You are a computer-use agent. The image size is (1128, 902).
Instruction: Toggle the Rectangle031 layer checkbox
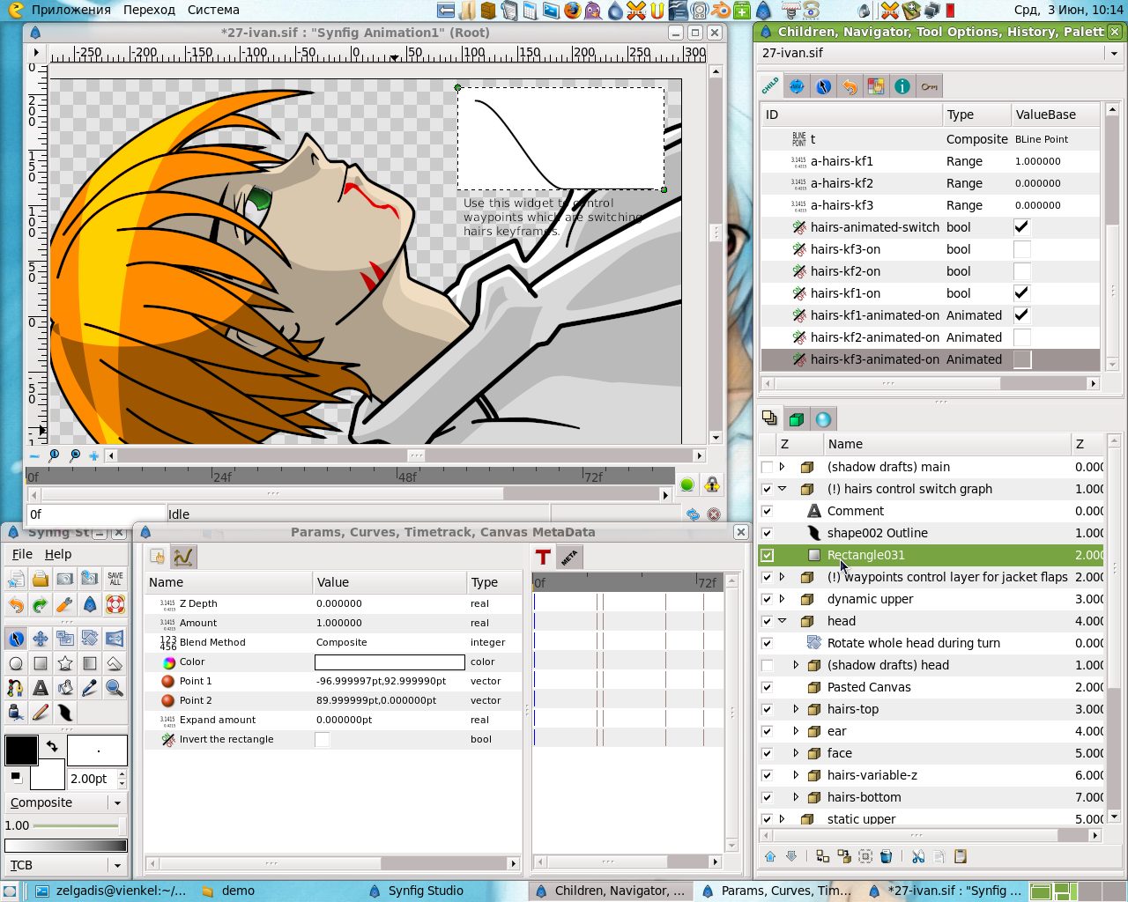767,555
